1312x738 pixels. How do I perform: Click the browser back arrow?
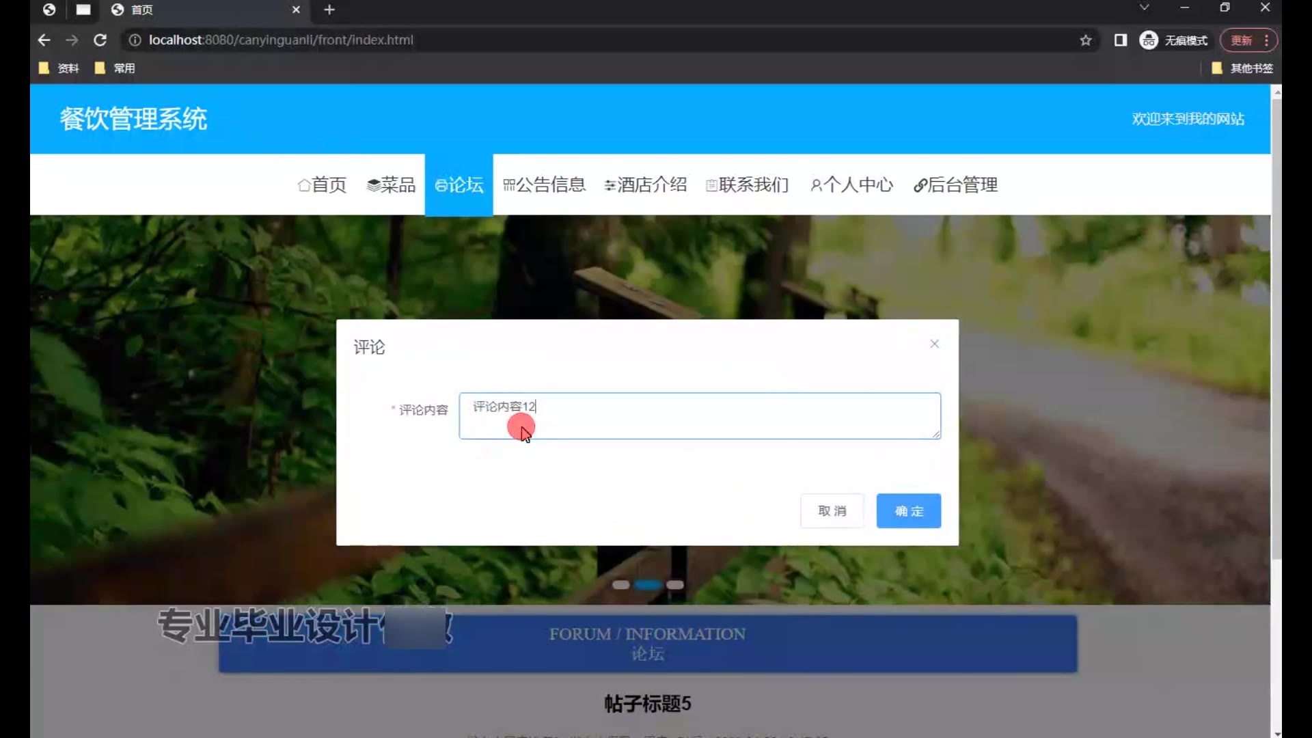(44, 40)
